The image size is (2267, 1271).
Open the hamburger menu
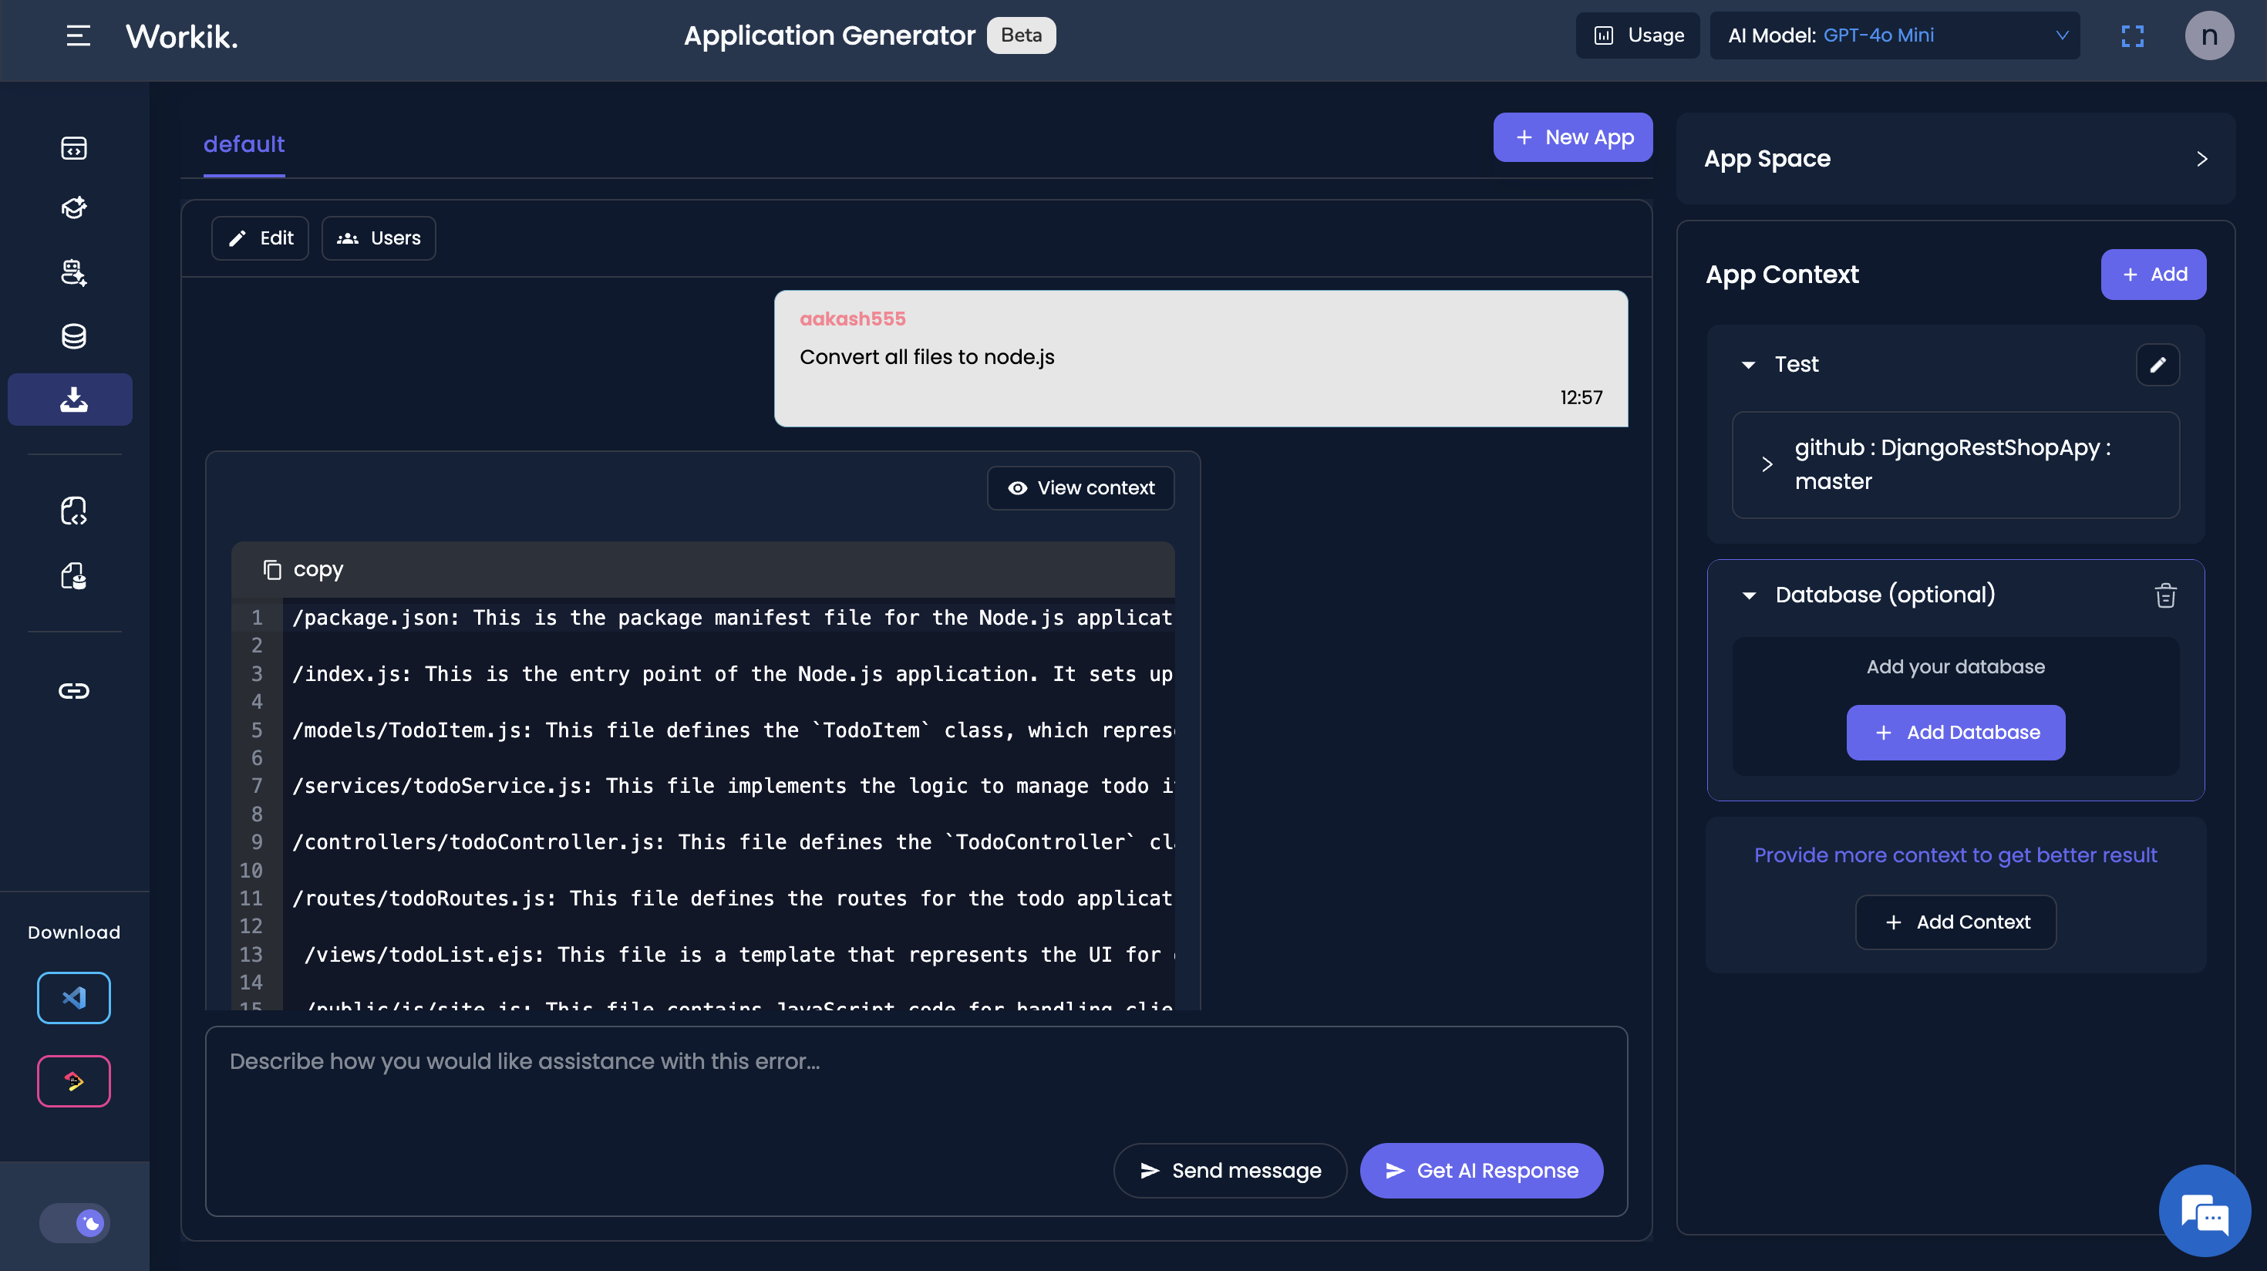click(x=79, y=35)
